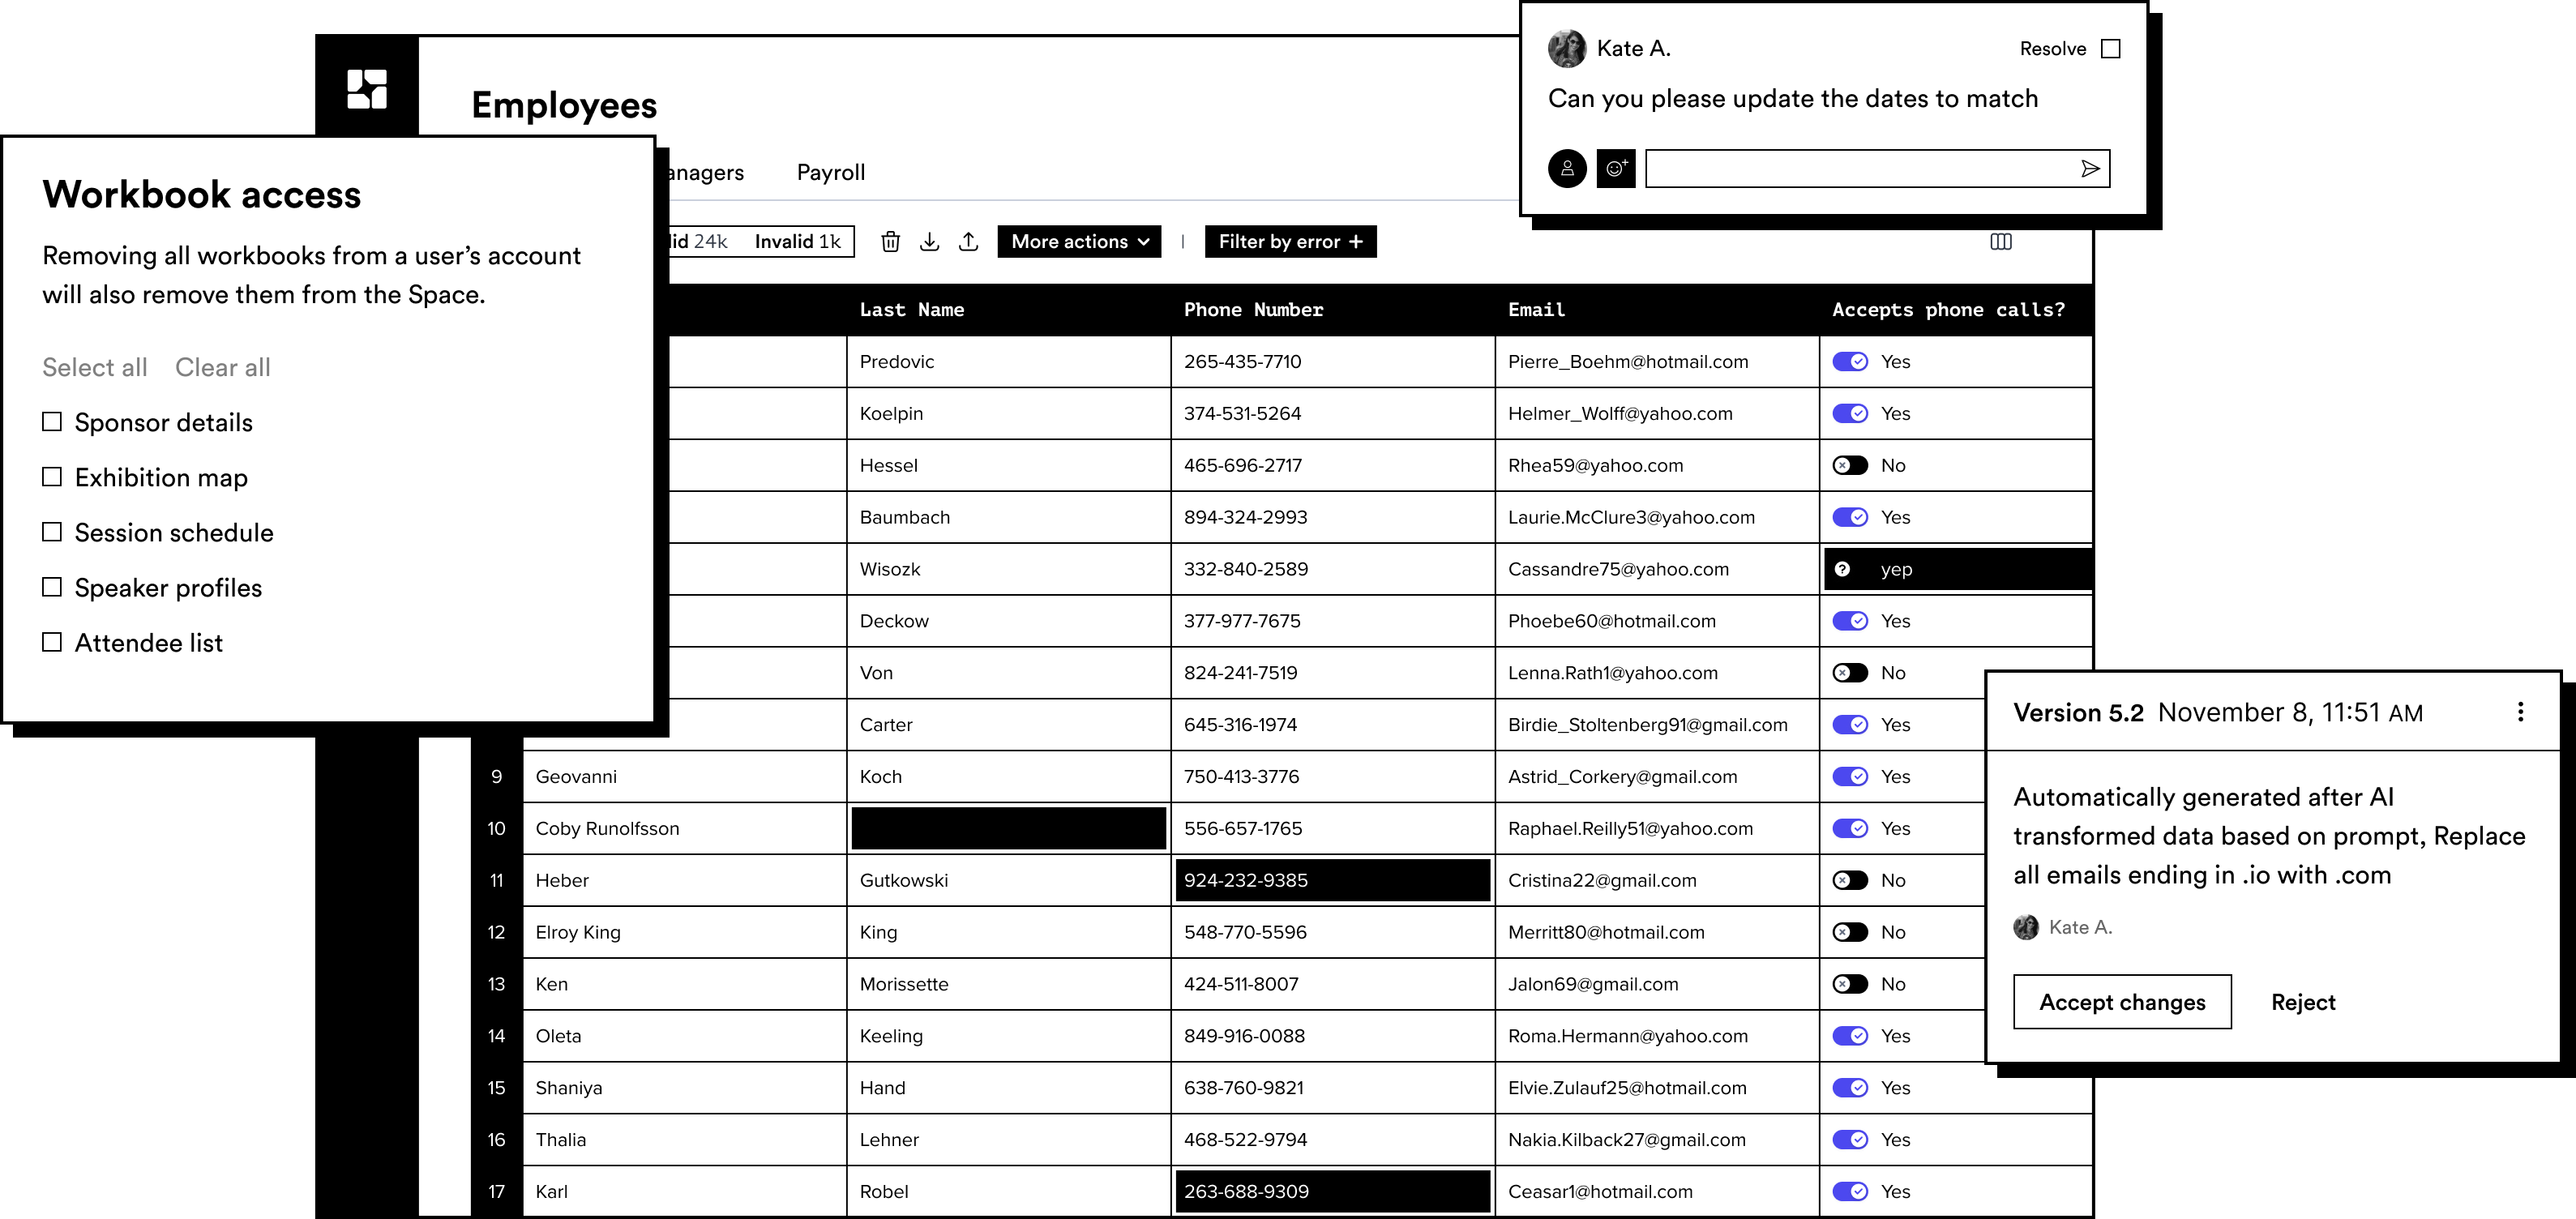Reject the Version 5.2 changes

(x=2303, y=1002)
